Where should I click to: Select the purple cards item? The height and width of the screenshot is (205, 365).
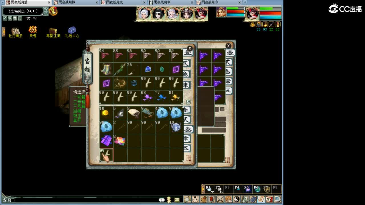pyautogui.click(x=106, y=141)
